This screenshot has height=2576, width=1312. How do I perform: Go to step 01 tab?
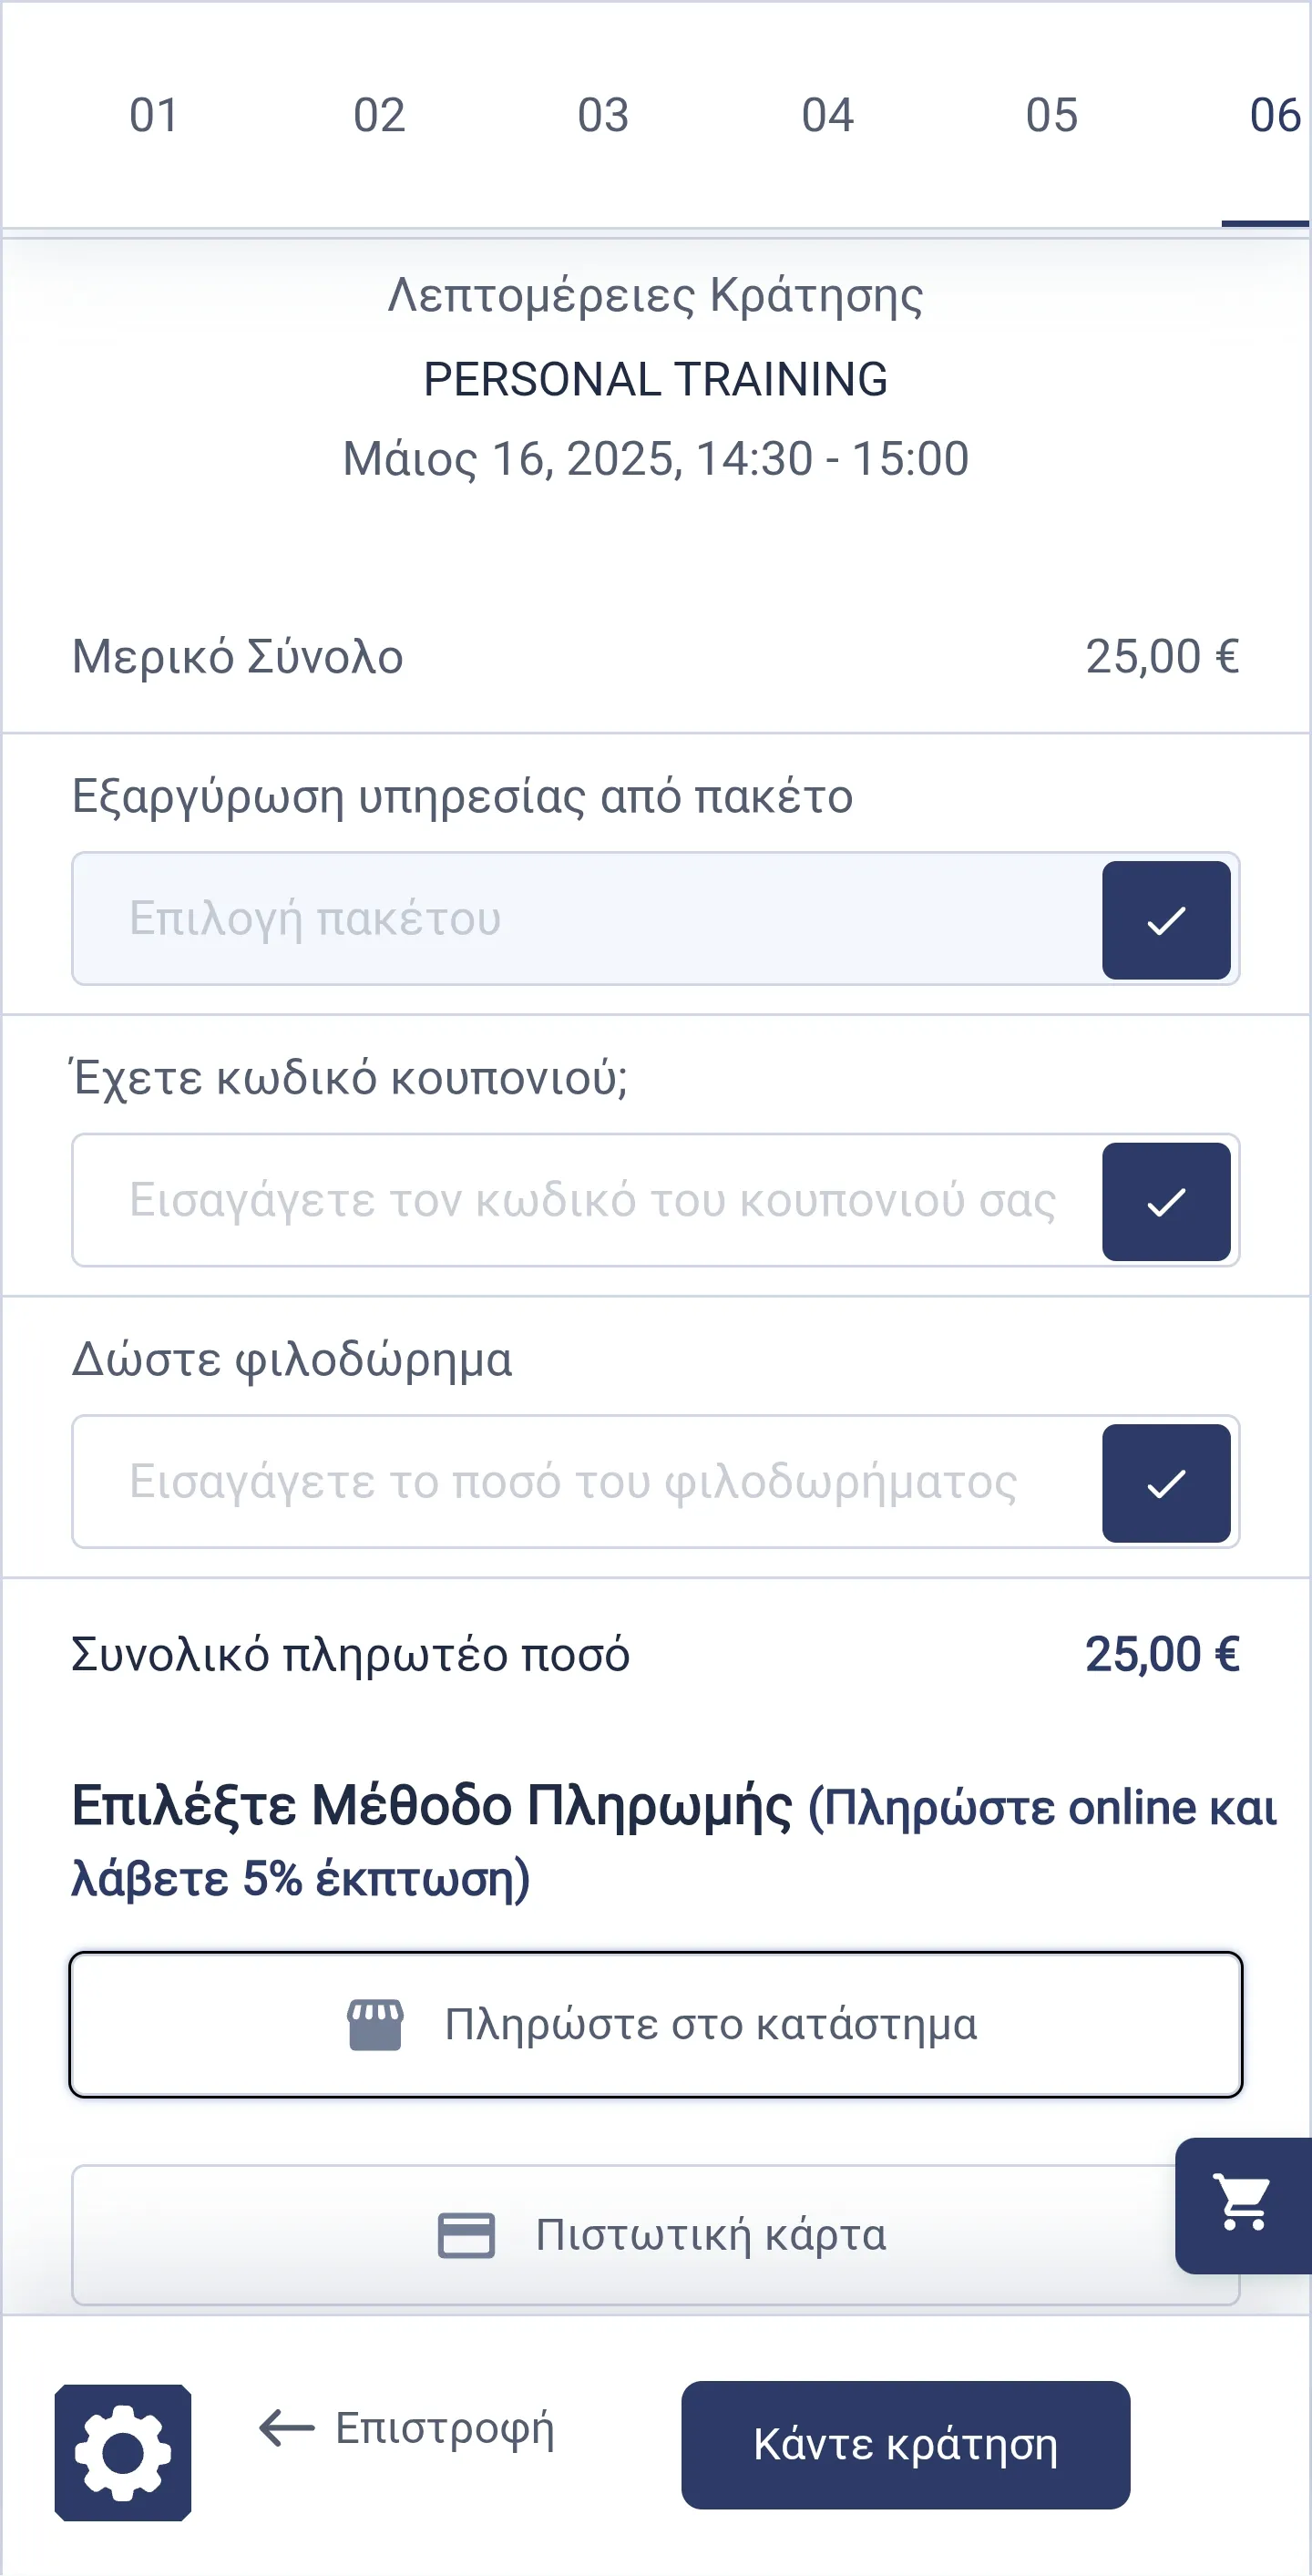[154, 116]
